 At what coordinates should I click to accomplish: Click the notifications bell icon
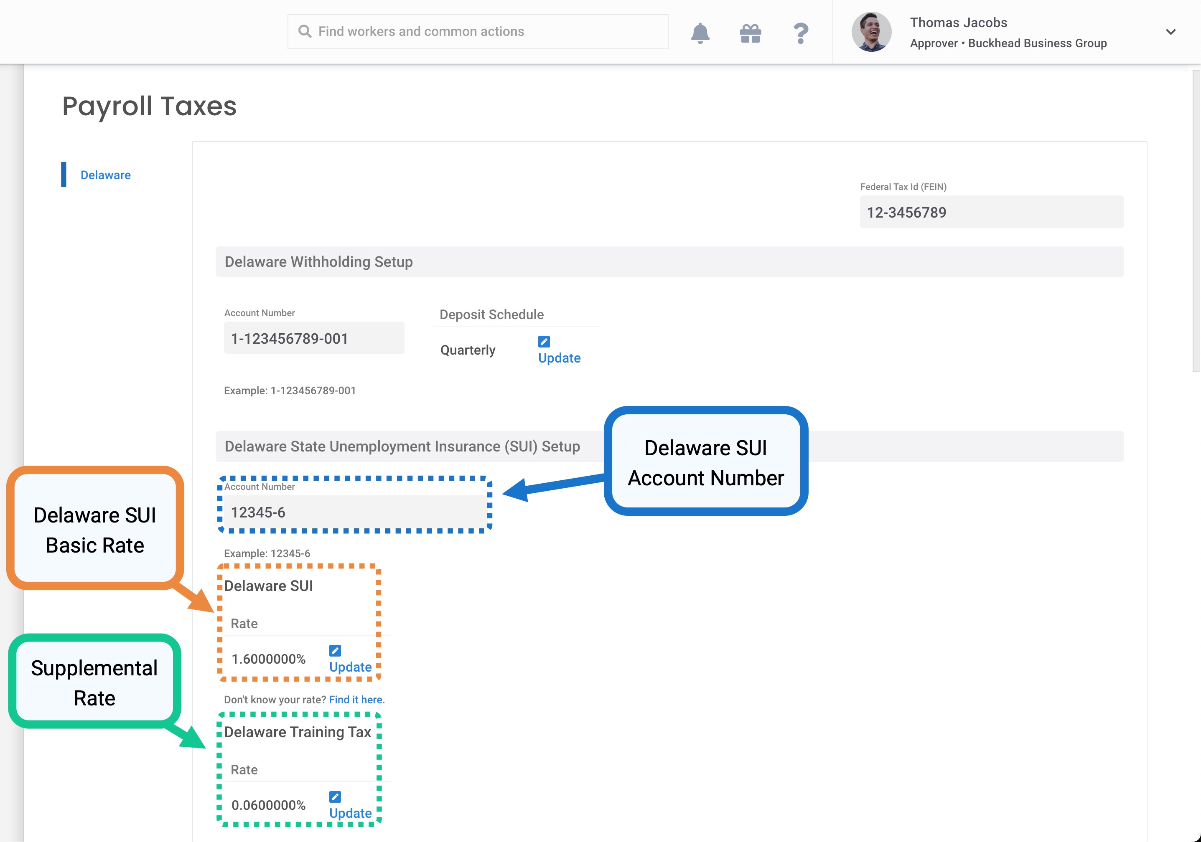[700, 33]
